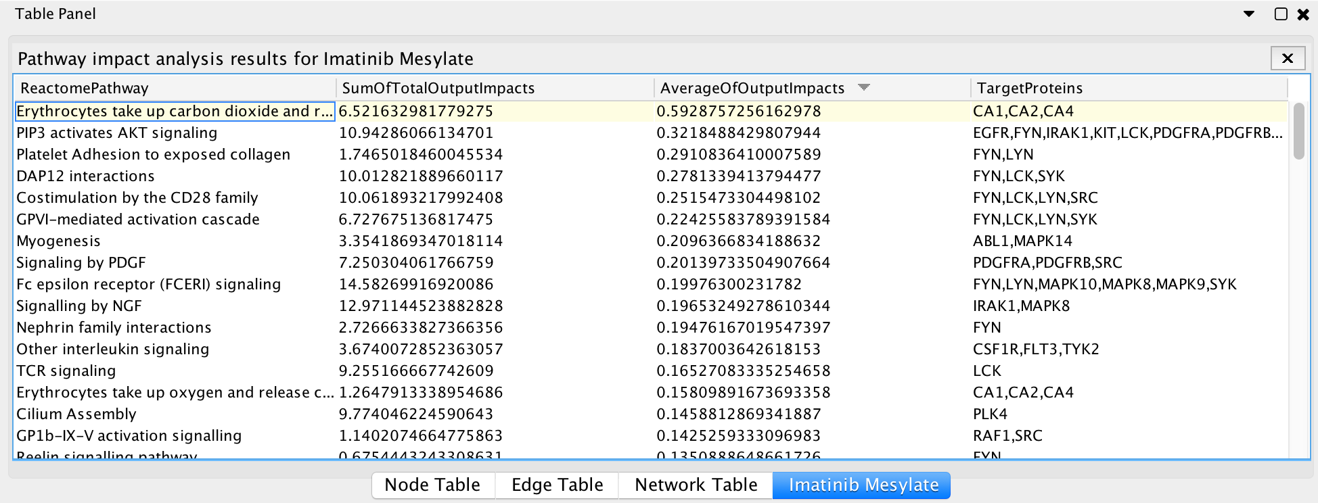Close the Table Panel with the X icon

click(1303, 14)
